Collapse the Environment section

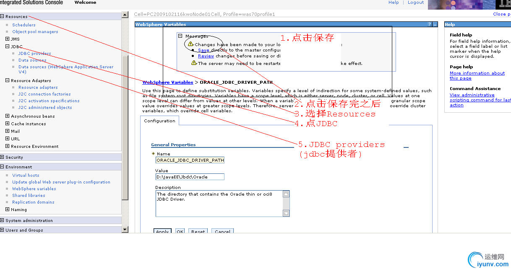[x=2, y=167]
